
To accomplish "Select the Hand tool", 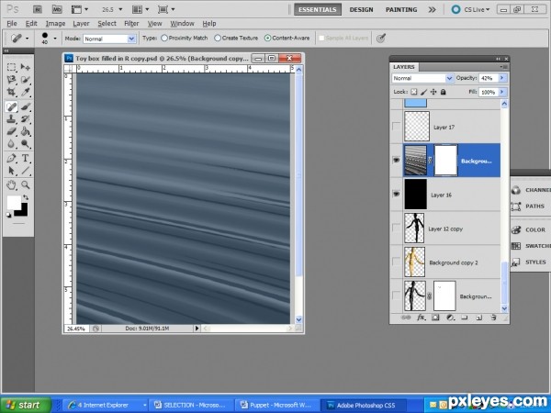I will pyautogui.click(x=12, y=184).
